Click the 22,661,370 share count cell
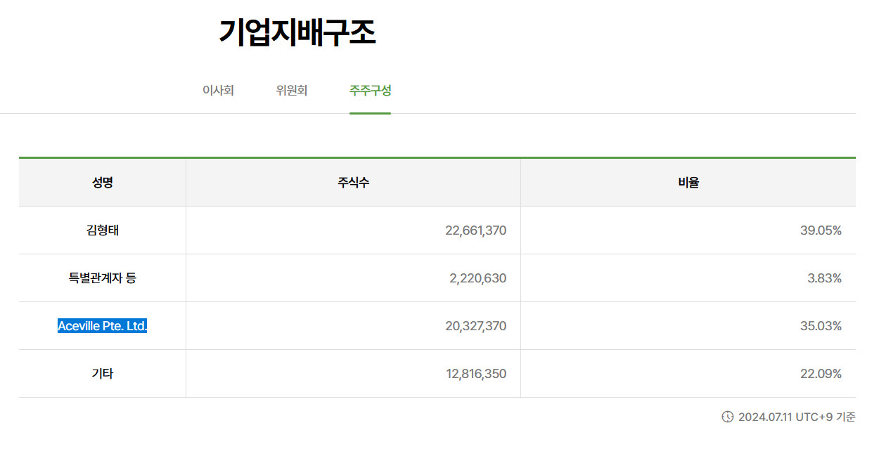The image size is (879, 456). pyautogui.click(x=354, y=230)
